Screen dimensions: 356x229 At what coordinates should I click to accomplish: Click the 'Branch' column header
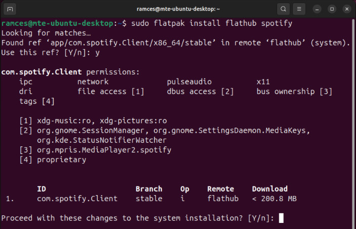[149, 189]
